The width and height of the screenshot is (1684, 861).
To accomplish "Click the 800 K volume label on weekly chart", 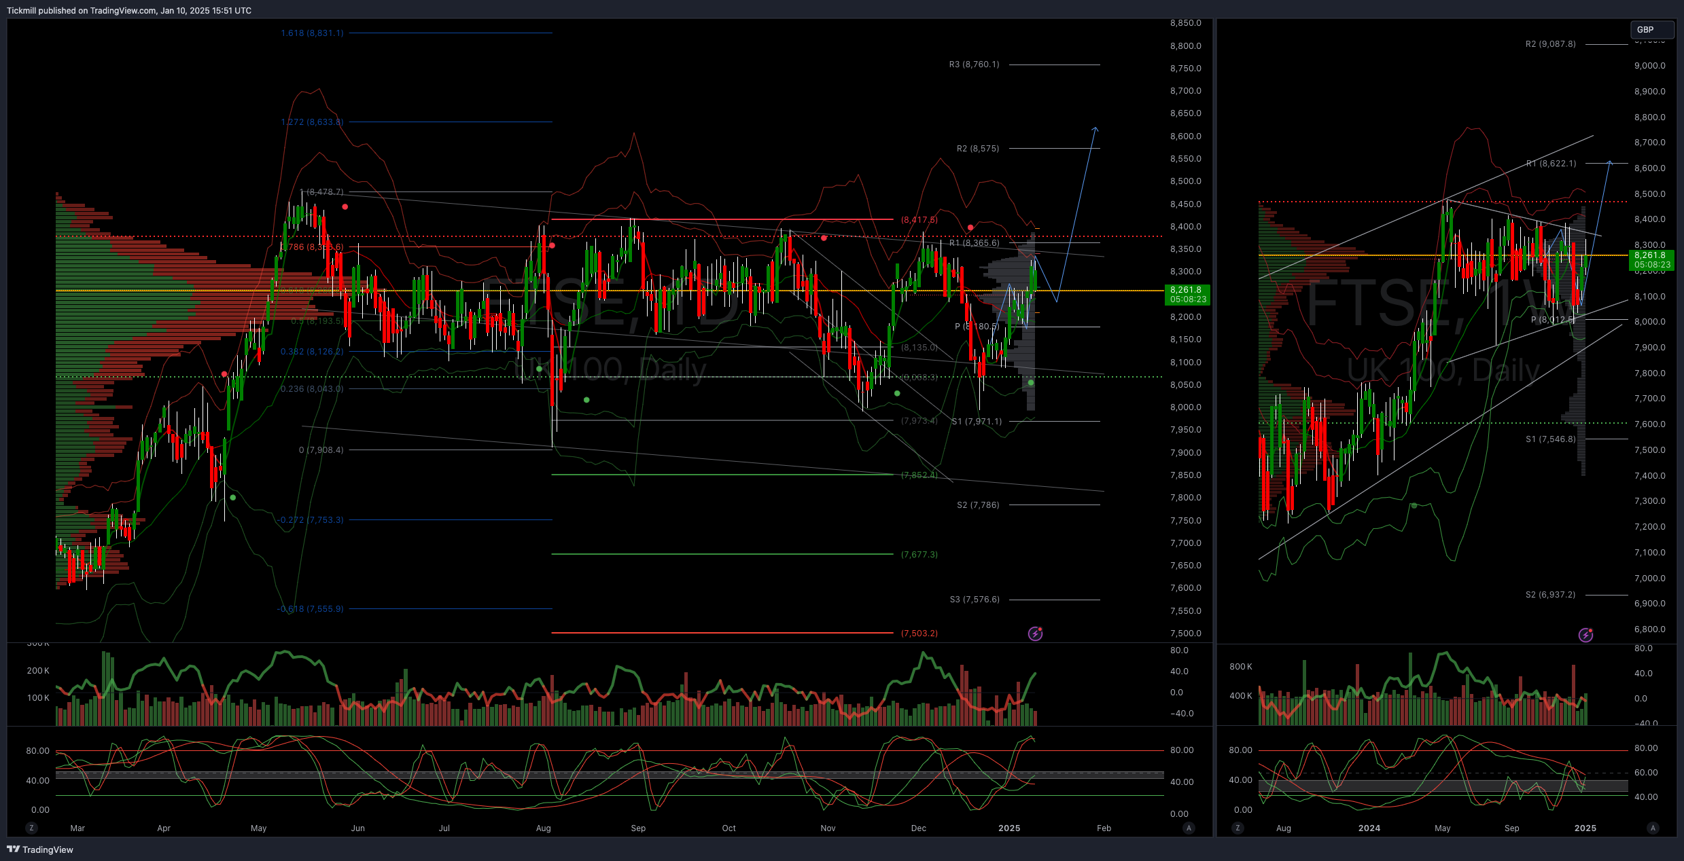I will [x=1241, y=666].
